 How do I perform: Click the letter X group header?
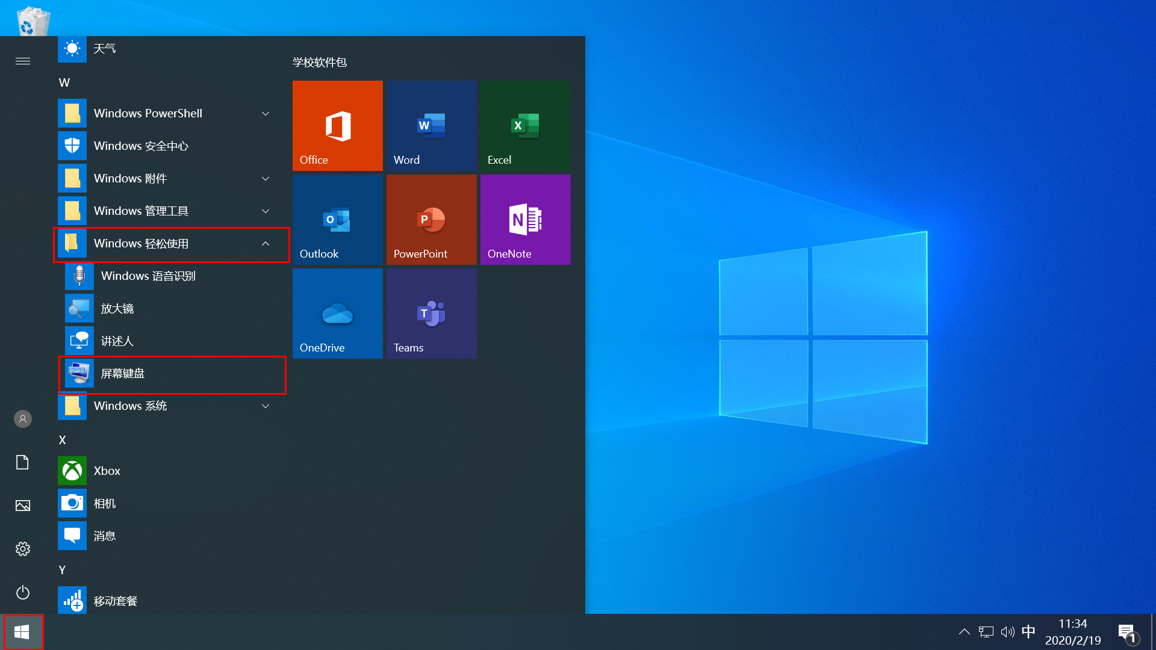(x=63, y=440)
